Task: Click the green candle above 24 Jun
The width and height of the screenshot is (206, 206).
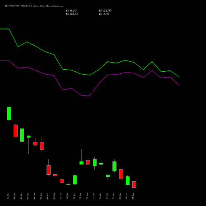Action: [x=128, y=180]
